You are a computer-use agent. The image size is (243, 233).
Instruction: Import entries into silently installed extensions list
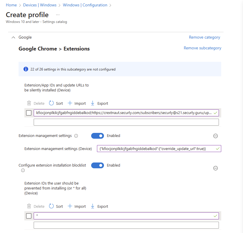click(x=77, y=103)
